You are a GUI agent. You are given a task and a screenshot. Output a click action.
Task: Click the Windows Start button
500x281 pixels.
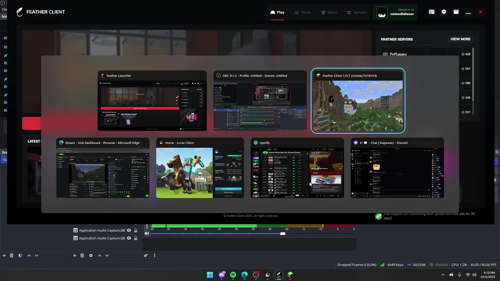pos(210,275)
